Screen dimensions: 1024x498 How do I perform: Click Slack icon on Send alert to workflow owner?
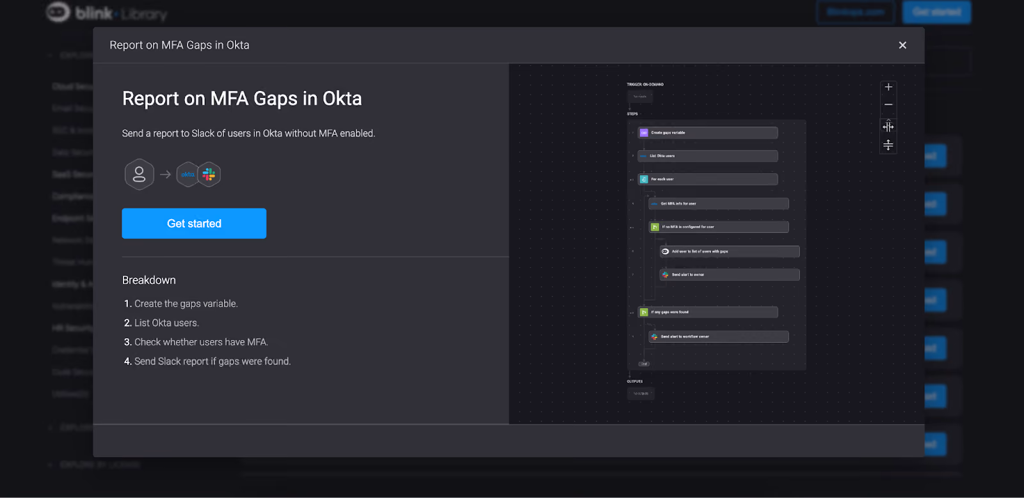[x=655, y=336]
